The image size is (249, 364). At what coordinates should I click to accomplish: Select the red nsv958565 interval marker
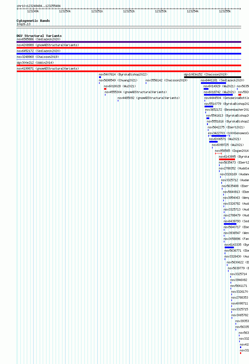click(219, 153)
